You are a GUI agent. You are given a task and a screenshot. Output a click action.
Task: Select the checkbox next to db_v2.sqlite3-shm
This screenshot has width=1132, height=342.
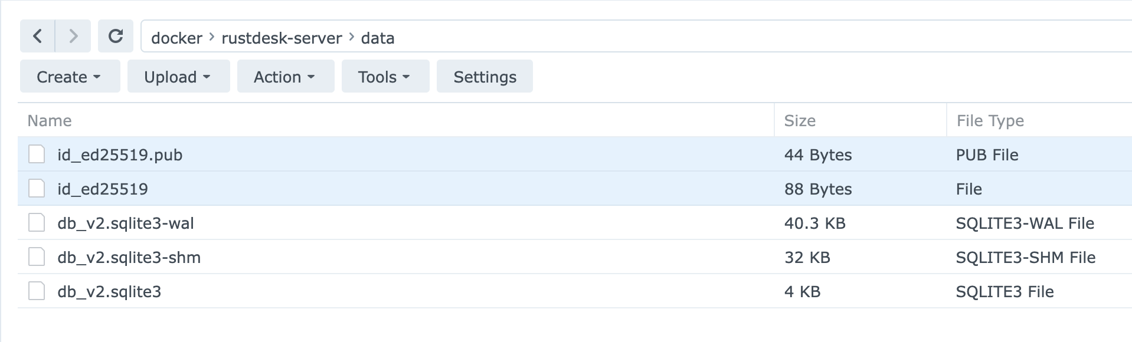click(37, 257)
